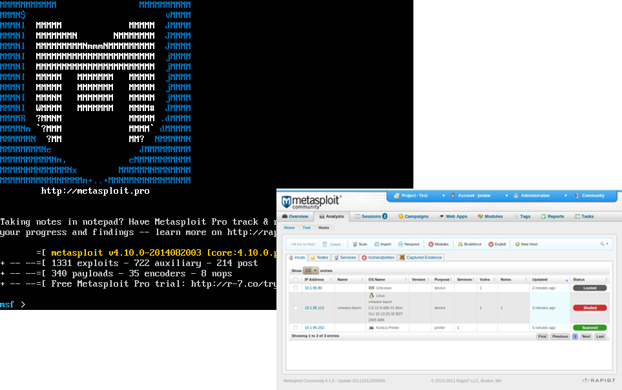Viewport: 622px width, 390px height.
Task: Open the Account - jondoe dropdown
Action: [479, 196]
